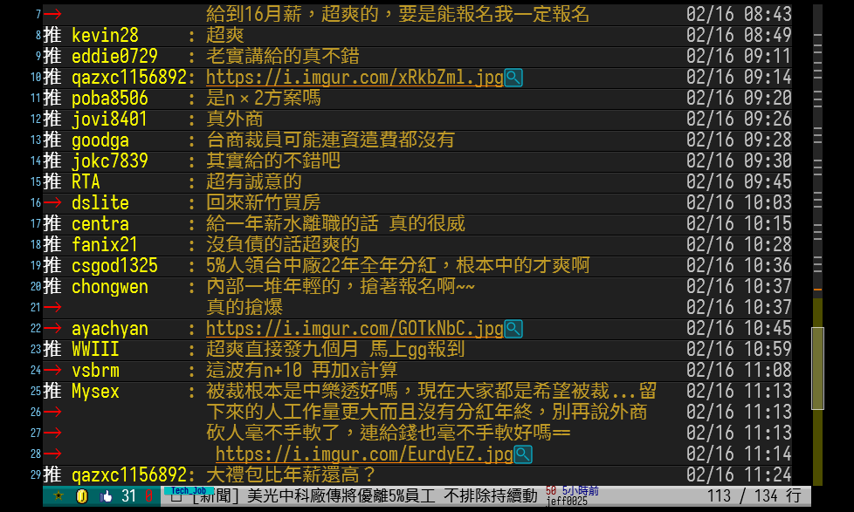The height and width of the screenshot is (512, 854).
Task: Click the scrollbar thumb on the right edge
Action: 817,356
